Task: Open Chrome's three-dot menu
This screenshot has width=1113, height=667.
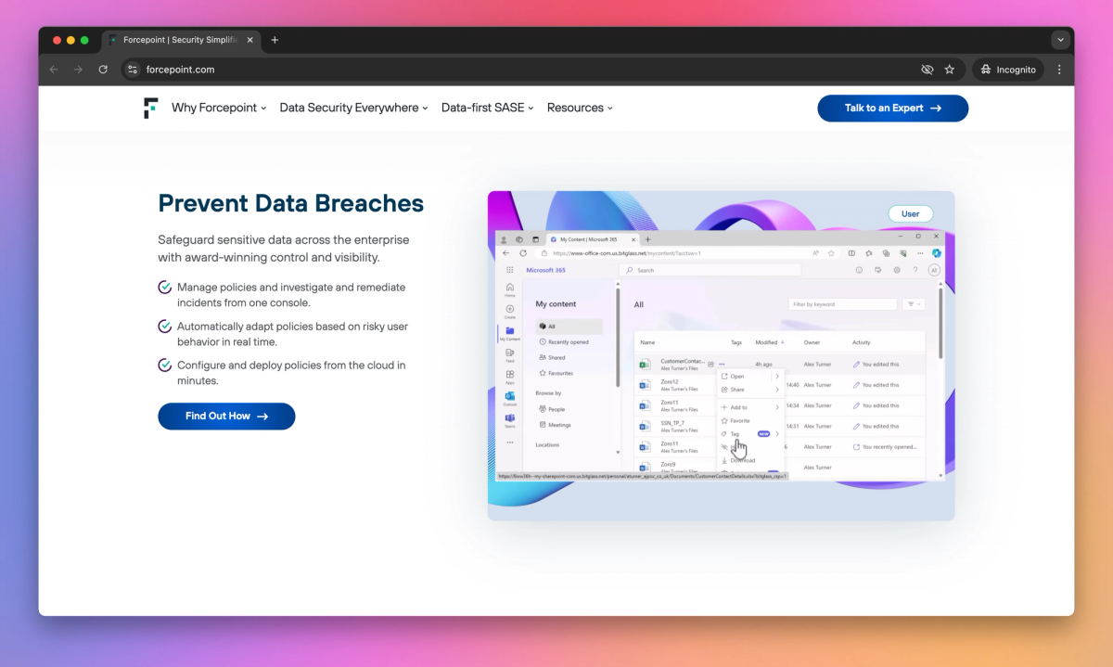Action: 1059,70
